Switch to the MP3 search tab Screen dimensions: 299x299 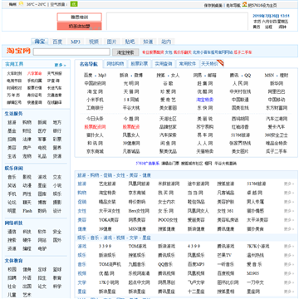(x=76, y=42)
